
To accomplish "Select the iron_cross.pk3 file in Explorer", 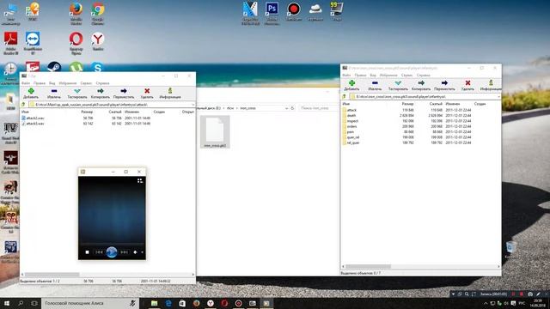I will click(215, 131).
